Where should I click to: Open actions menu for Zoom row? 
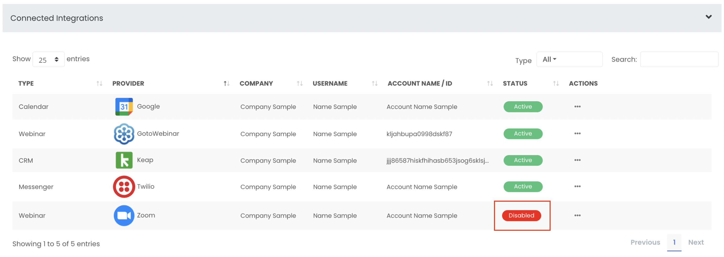pyautogui.click(x=577, y=215)
